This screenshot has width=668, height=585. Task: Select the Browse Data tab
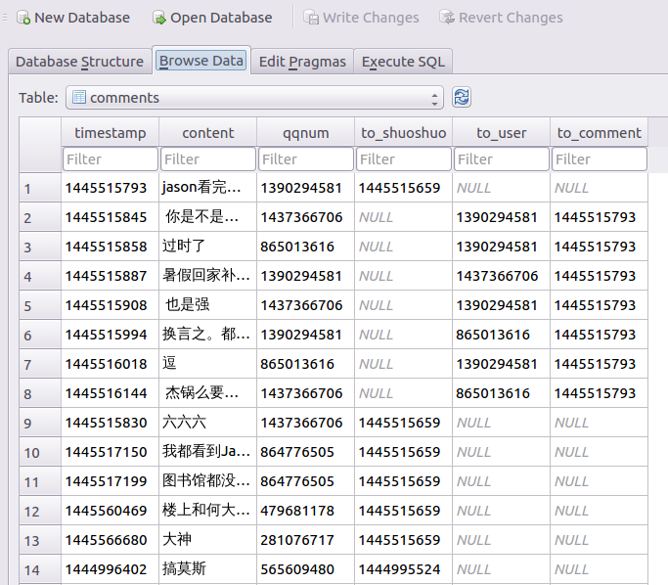pyautogui.click(x=201, y=61)
